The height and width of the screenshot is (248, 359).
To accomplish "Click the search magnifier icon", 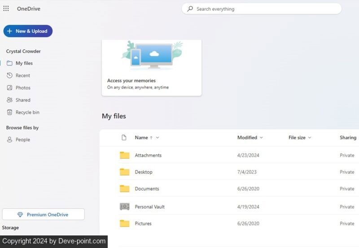I will tap(190, 9).
